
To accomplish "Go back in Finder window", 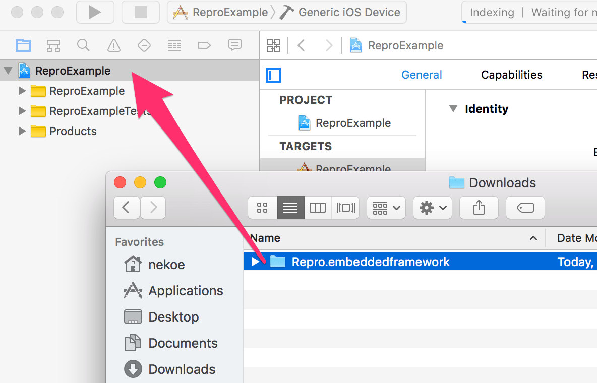I will tap(127, 208).
